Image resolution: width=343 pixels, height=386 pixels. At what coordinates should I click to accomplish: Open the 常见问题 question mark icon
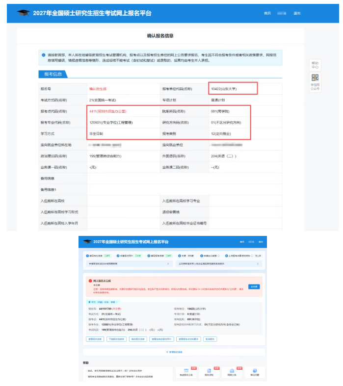(255, 371)
